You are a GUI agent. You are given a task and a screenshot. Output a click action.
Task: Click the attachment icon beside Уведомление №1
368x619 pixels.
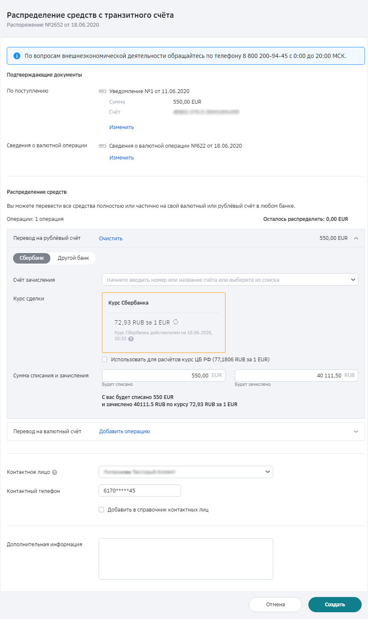[102, 91]
